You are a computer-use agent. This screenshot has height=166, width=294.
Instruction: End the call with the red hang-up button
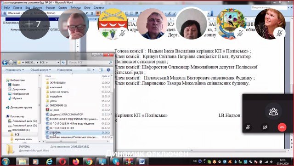pyautogui.click(x=282, y=127)
